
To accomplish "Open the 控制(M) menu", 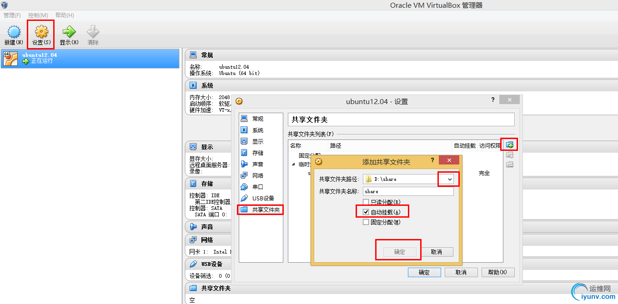I will 38,15.
